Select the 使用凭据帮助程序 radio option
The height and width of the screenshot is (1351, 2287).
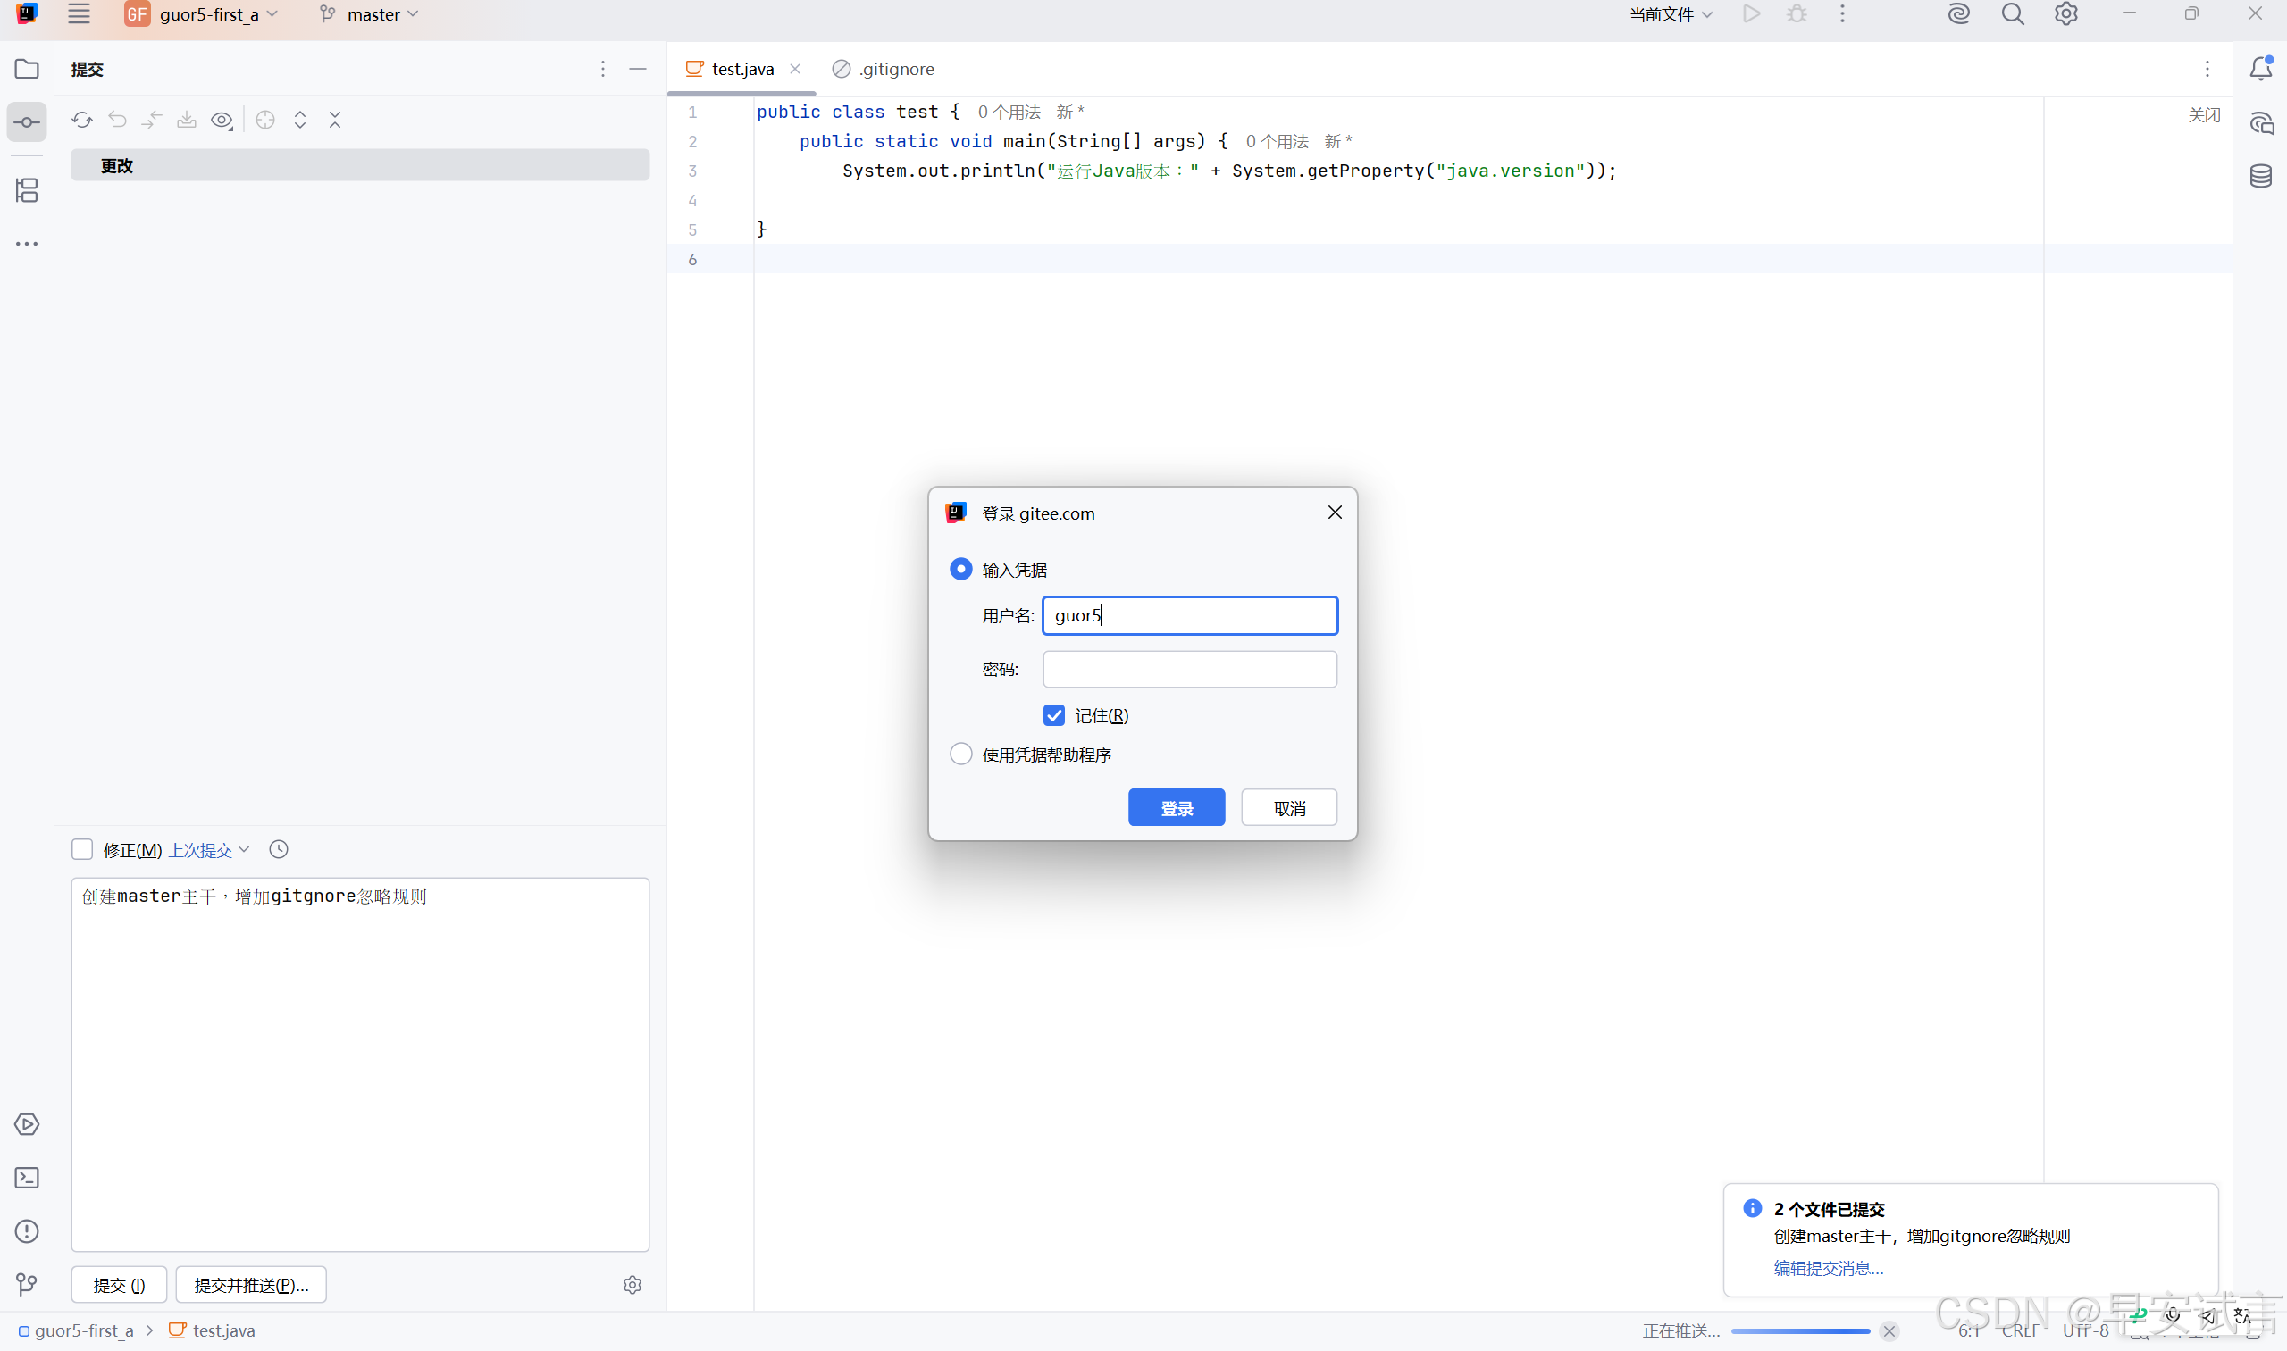click(x=961, y=754)
